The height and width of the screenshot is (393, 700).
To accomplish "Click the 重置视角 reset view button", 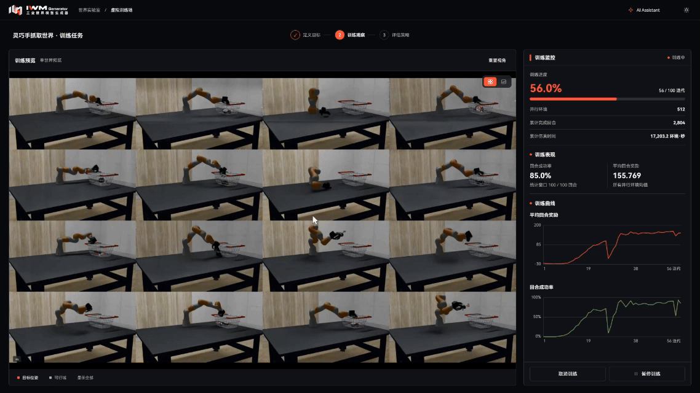I will tap(497, 61).
